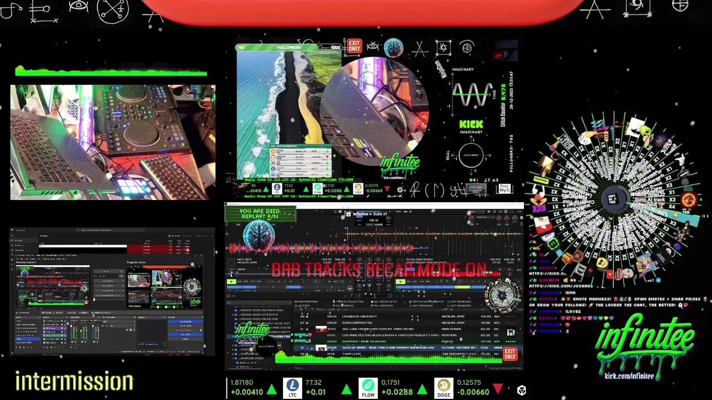The image size is (712, 400).
Task: Open OBS Scene Transitions type dropdown
Action: (119, 321)
